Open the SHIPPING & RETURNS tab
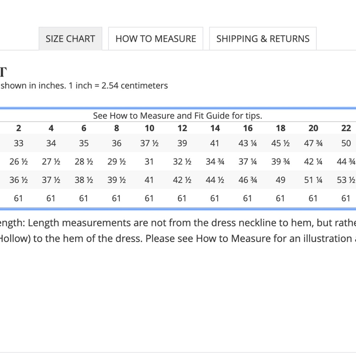 (x=263, y=38)
